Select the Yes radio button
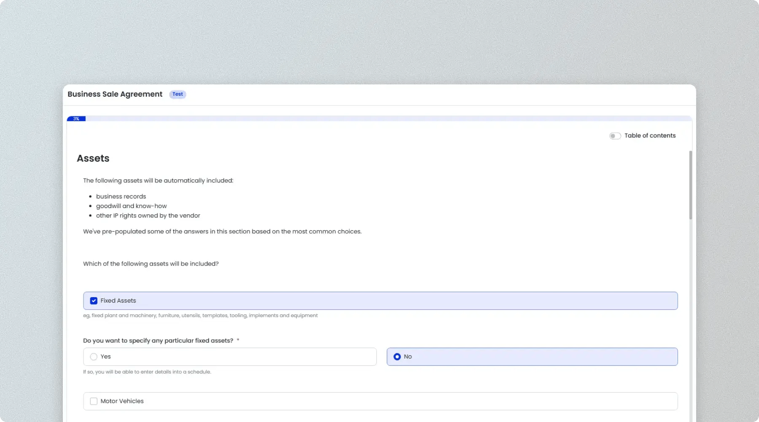 [94, 357]
